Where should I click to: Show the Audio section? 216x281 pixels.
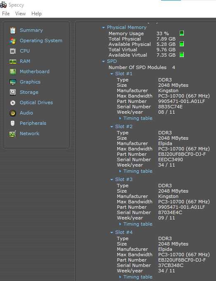point(26,113)
